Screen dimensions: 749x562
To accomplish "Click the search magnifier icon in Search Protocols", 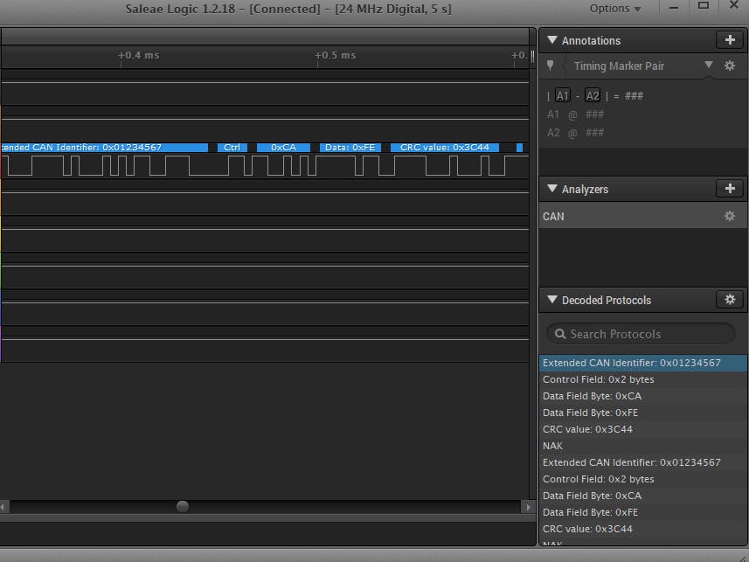I will [x=560, y=334].
